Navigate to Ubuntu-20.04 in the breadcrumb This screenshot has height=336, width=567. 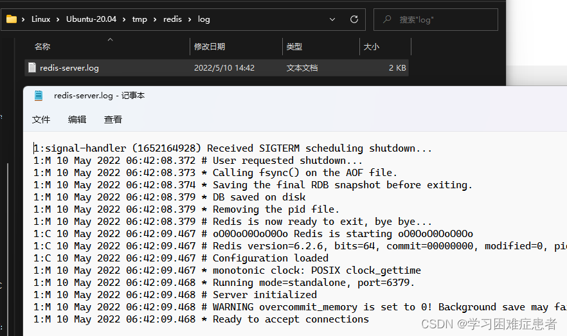tap(91, 19)
